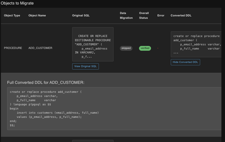Click the truncated Converted DDL code preview

(196, 44)
